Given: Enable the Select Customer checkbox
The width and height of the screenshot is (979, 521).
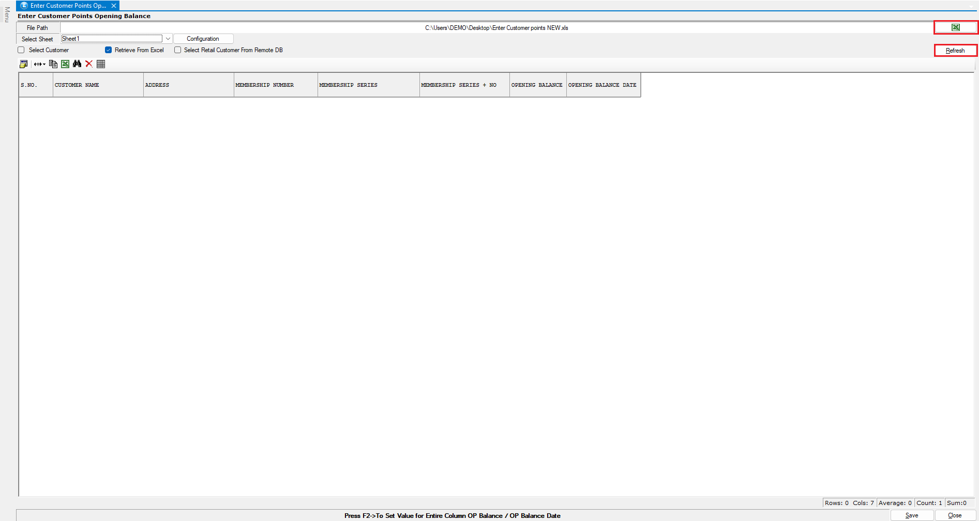Looking at the screenshot, I should click(x=21, y=50).
